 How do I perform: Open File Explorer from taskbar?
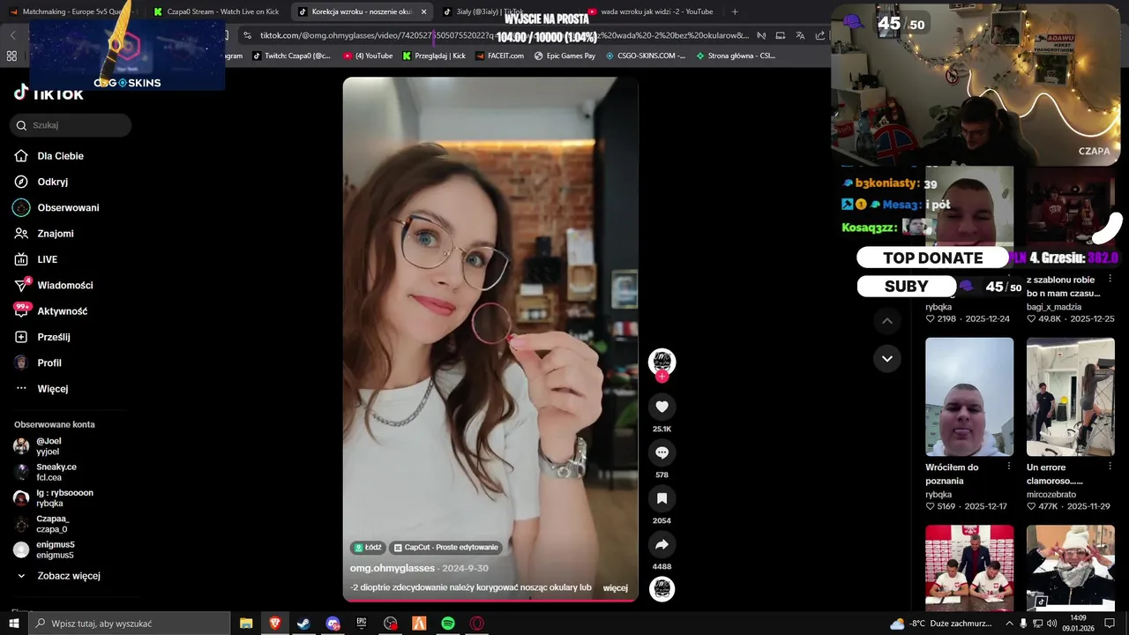click(x=246, y=624)
